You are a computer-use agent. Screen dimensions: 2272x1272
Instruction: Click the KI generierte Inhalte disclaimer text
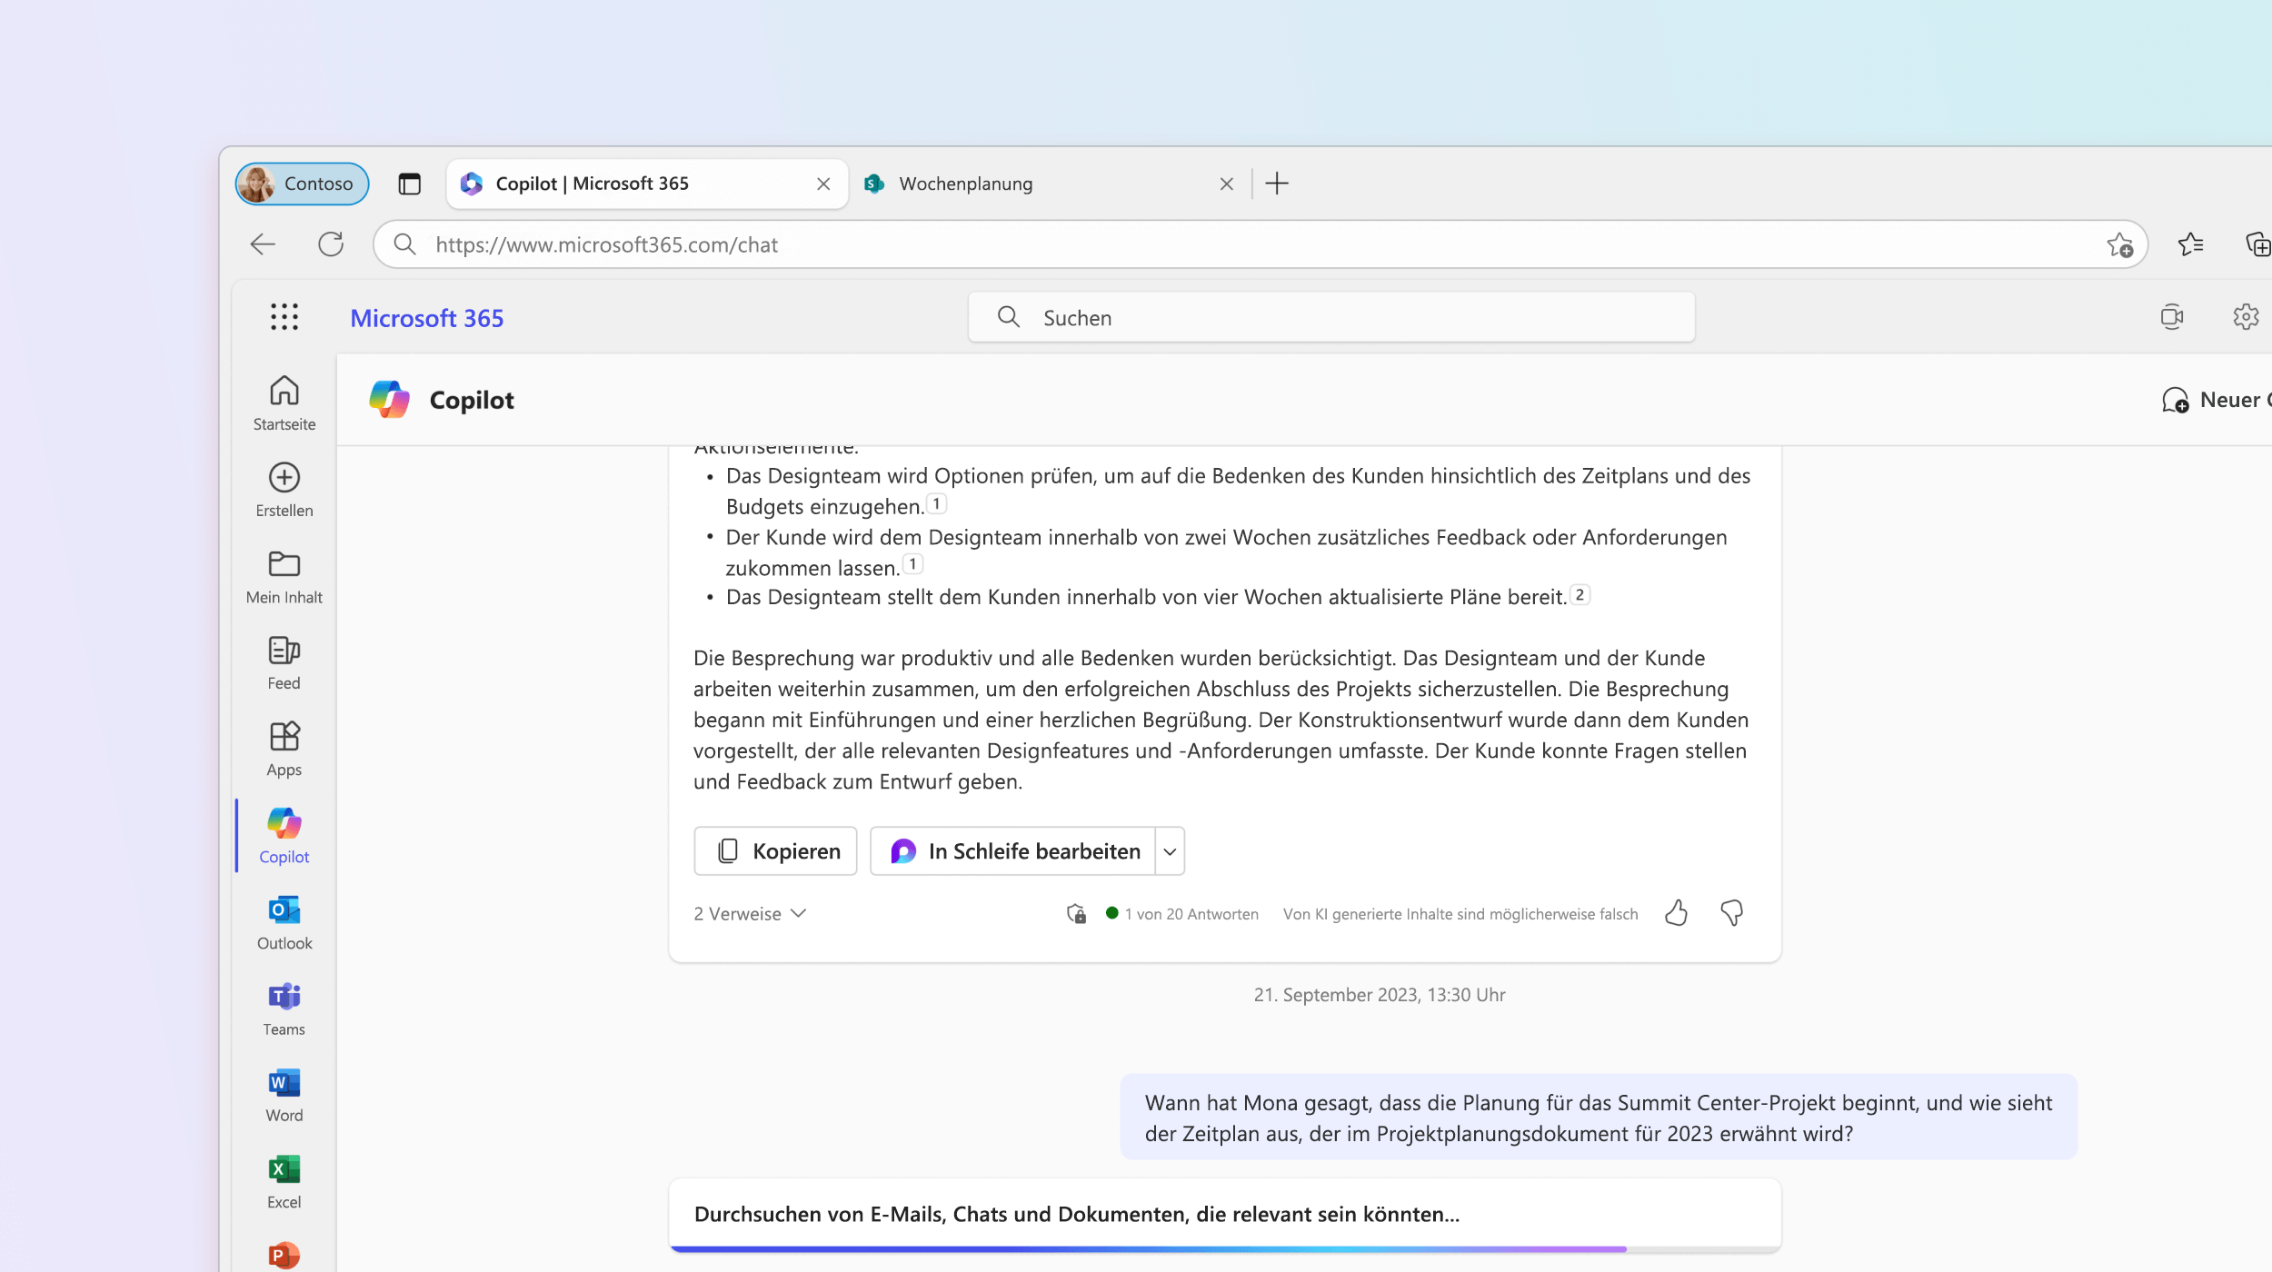point(1460,914)
